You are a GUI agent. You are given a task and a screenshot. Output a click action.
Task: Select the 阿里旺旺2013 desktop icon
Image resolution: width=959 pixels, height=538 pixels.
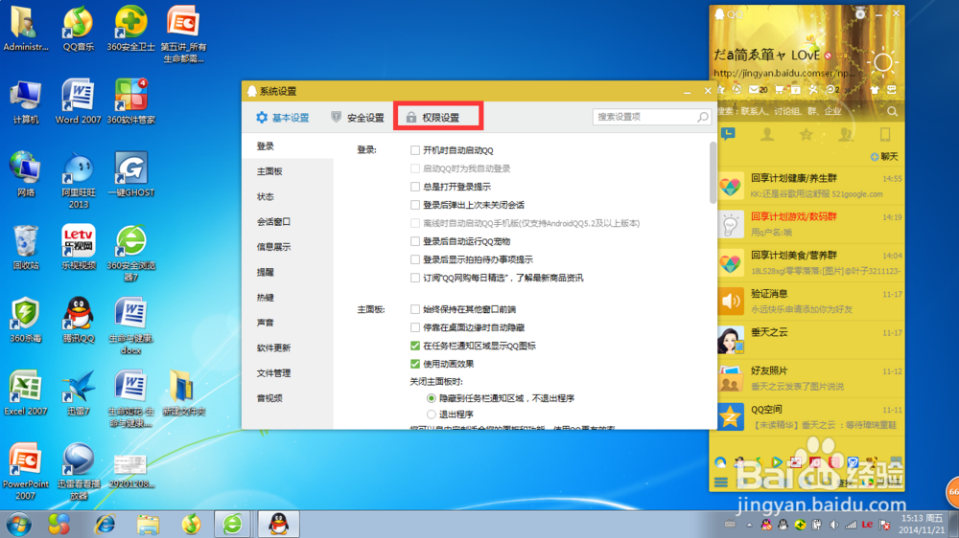click(x=79, y=180)
